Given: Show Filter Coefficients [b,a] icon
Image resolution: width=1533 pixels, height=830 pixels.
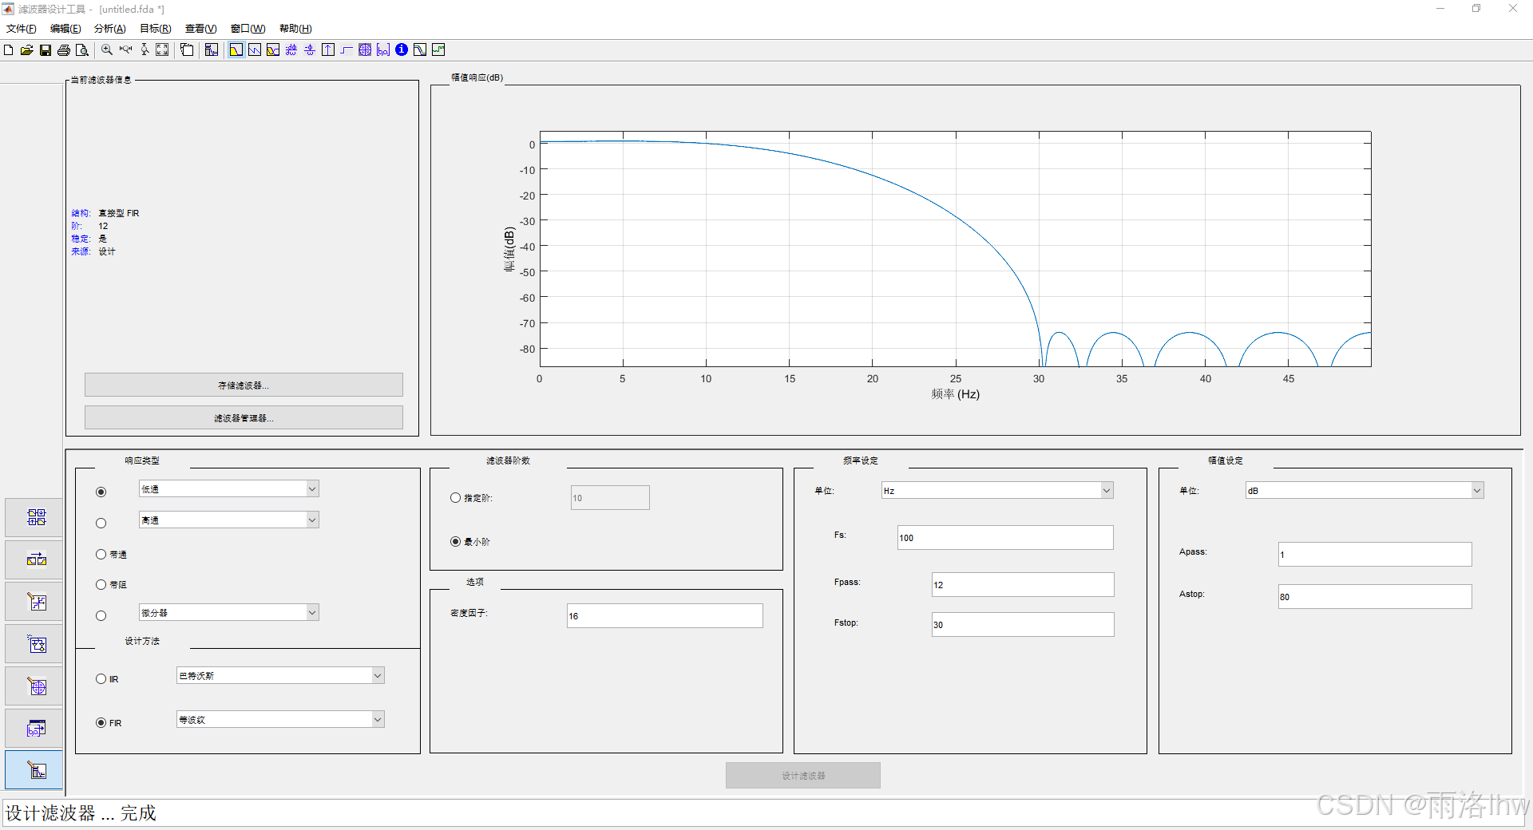Looking at the screenshot, I should pos(383,50).
